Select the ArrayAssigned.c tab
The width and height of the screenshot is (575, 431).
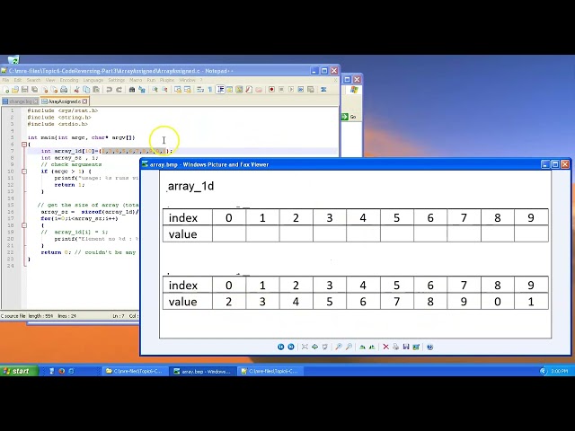[x=64, y=101]
